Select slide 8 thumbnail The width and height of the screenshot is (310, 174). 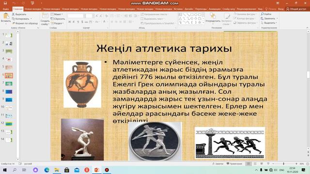coord(9,91)
